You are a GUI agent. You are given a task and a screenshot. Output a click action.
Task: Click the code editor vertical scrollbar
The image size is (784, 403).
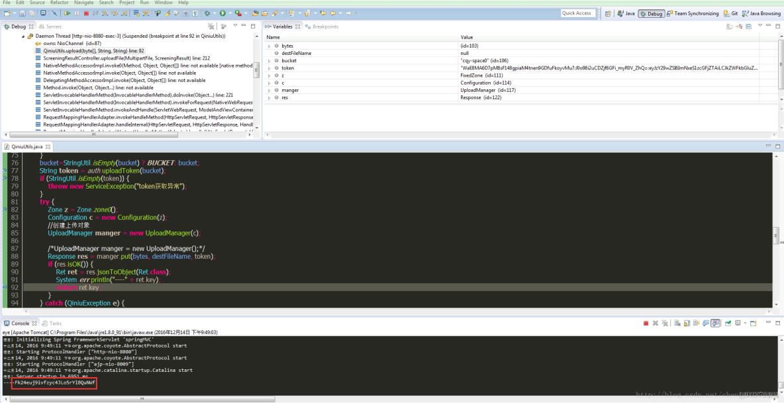(777, 235)
